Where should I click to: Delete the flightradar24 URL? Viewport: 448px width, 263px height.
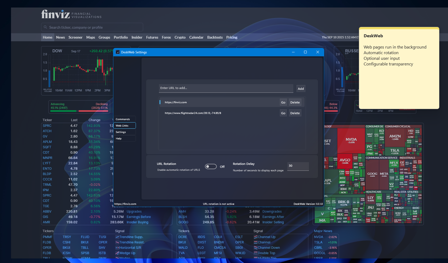click(x=295, y=113)
